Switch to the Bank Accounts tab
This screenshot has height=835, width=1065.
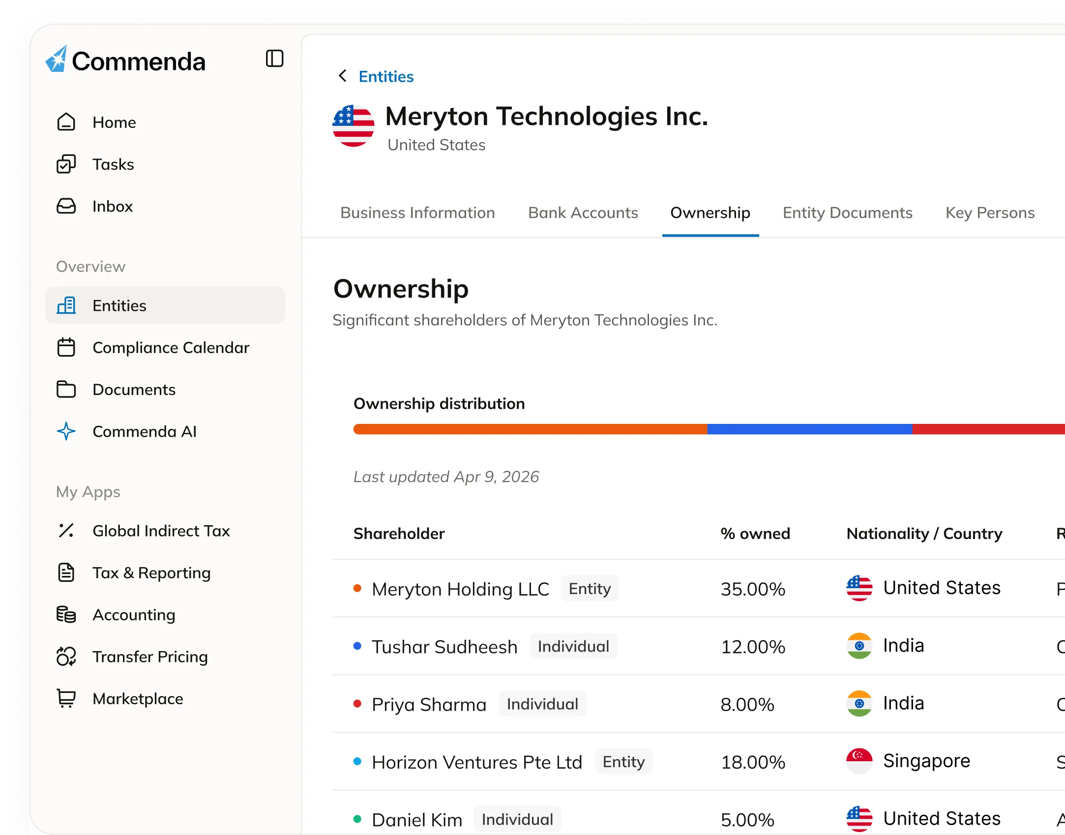583,212
